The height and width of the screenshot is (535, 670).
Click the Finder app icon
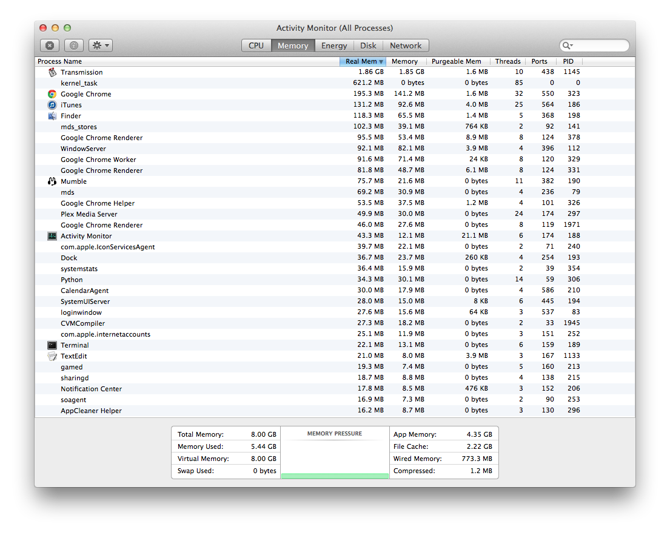tap(52, 116)
